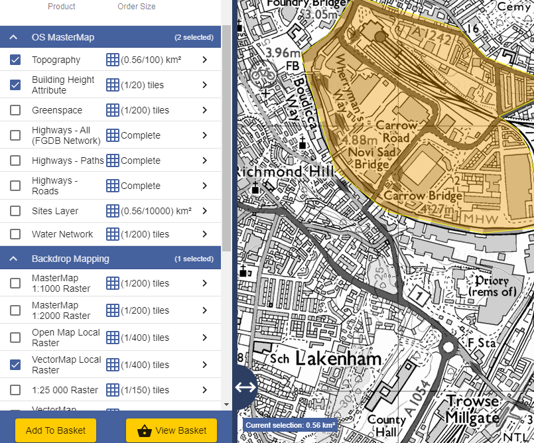Screen dimensions: 534x443
Task: Tick the MasterMap 1:2000 Raster checkbox
Action: tap(15, 310)
